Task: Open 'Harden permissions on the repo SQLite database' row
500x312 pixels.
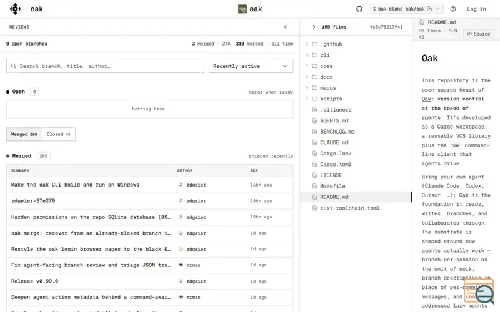Action: (149, 217)
